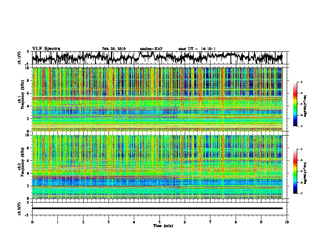Click the "-3" label on ch.2 colorbar
The height and width of the screenshot is (249, 323).
coord(301,149)
